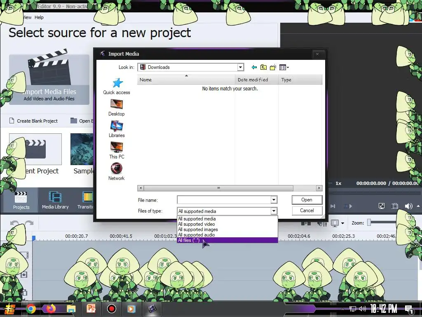
Task: Click Create Blank Project
Action: (33, 121)
